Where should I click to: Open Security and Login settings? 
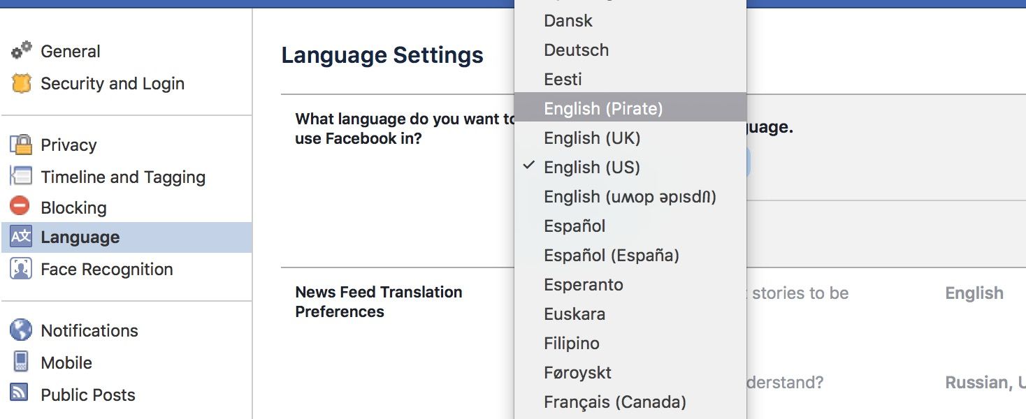coord(112,84)
